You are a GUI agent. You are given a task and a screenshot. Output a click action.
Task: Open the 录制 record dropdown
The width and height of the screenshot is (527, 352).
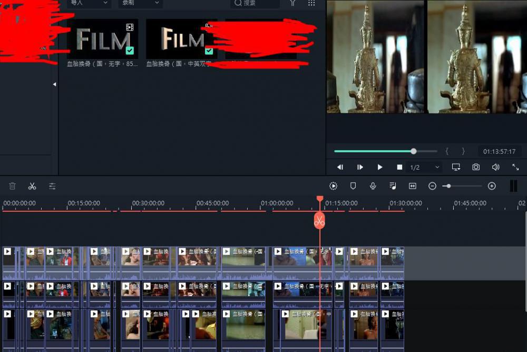[x=140, y=3]
